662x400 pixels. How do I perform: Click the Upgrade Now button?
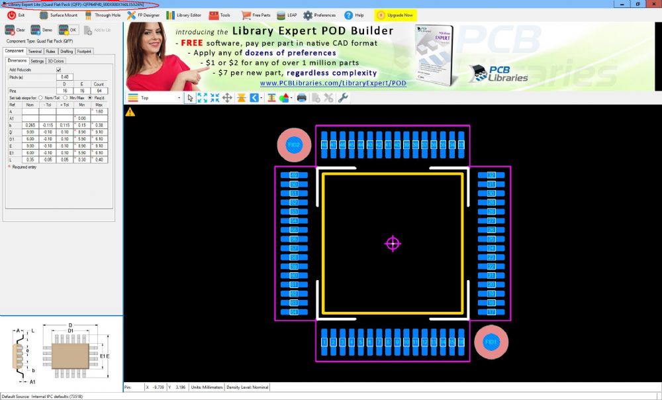point(396,15)
